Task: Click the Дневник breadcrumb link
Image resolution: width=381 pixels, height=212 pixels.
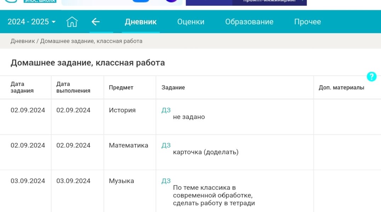Action: (x=21, y=41)
